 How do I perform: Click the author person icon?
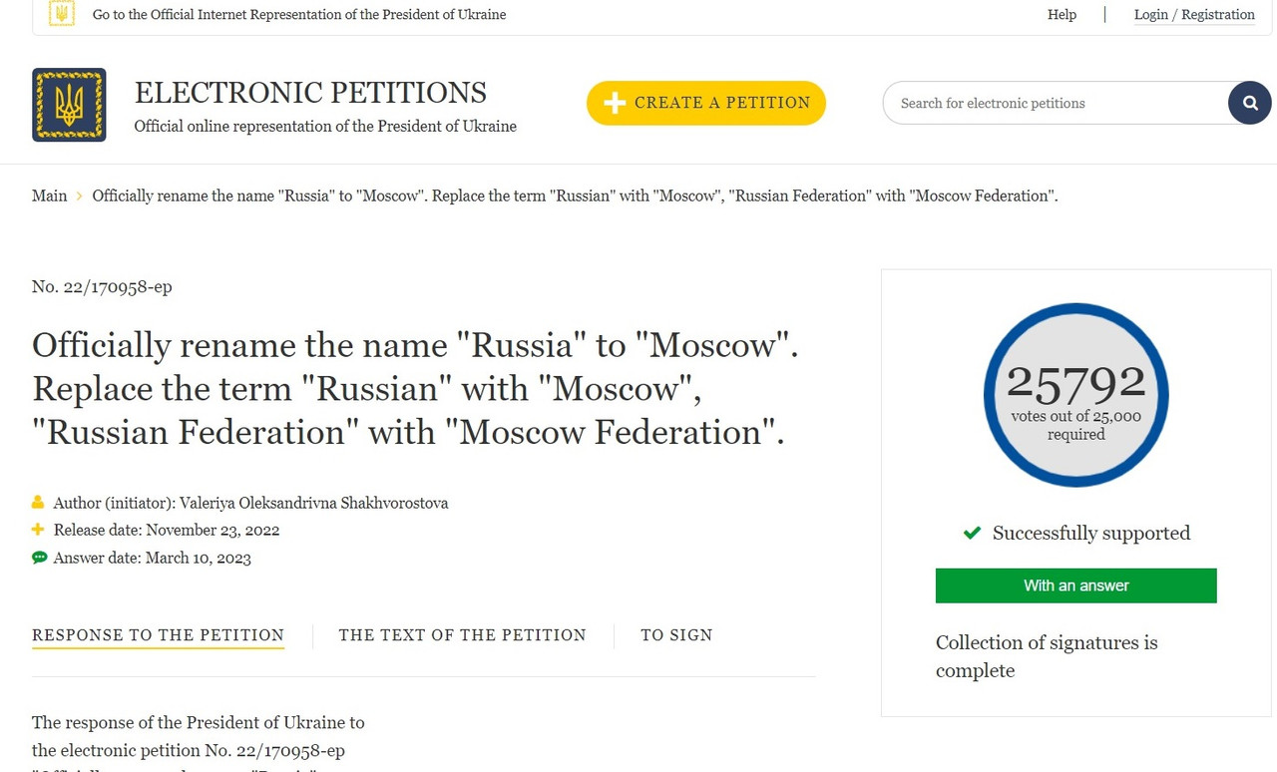coord(38,503)
